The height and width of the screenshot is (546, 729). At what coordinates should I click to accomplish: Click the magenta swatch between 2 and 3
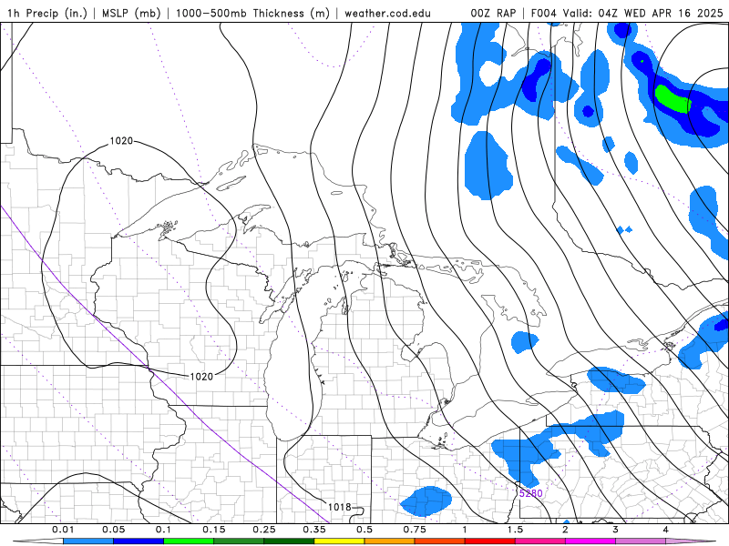[590, 541]
